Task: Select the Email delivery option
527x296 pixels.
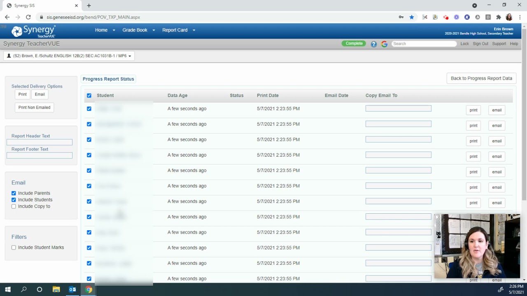Action: pyautogui.click(x=40, y=95)
